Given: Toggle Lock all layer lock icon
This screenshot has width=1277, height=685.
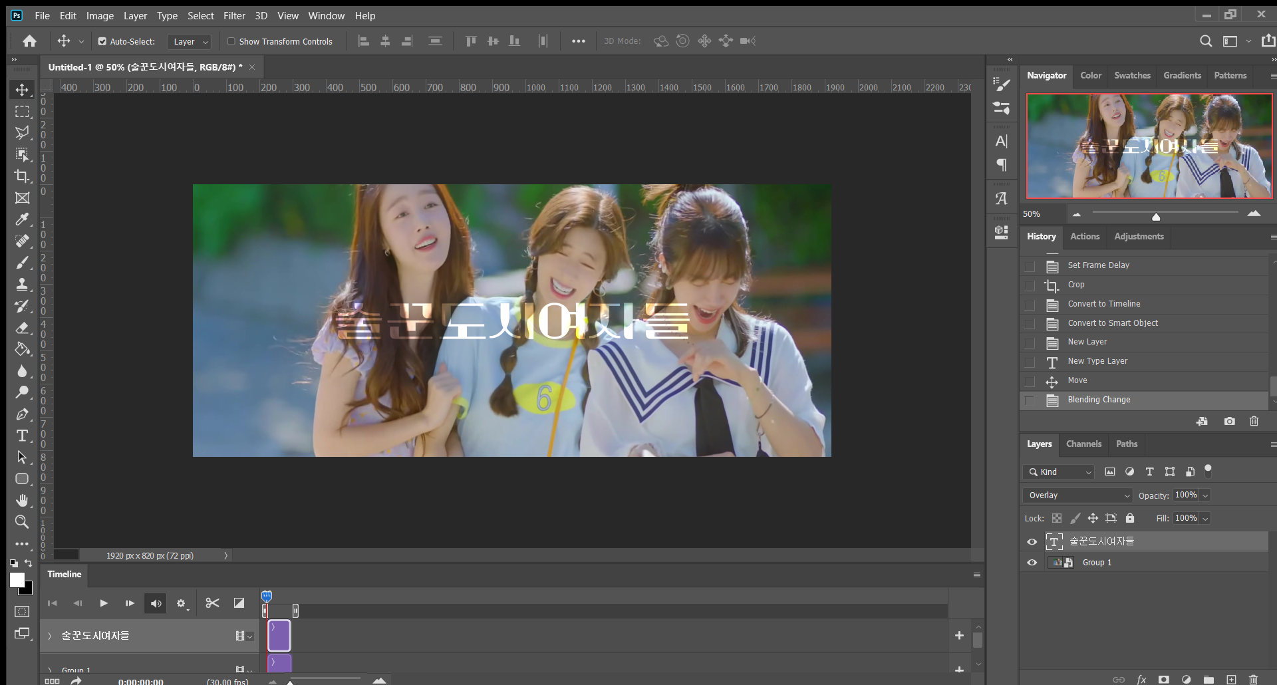Looking at the screenshot, I should tap(1129, 518).
